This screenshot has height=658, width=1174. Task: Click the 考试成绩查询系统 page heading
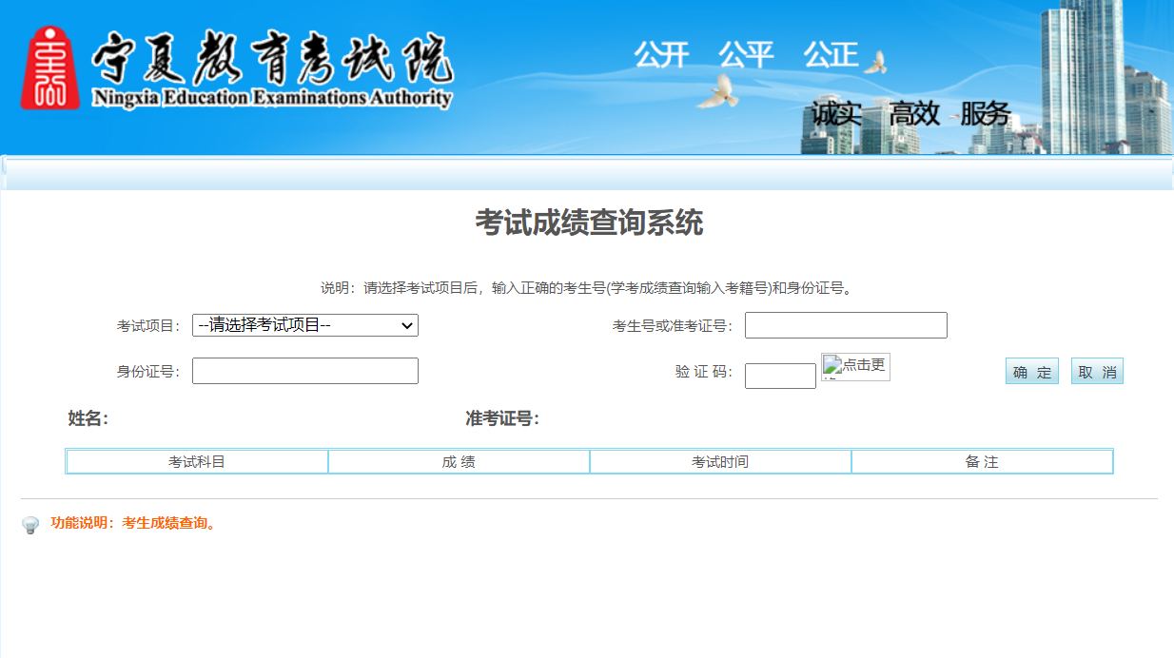point(589,223)
